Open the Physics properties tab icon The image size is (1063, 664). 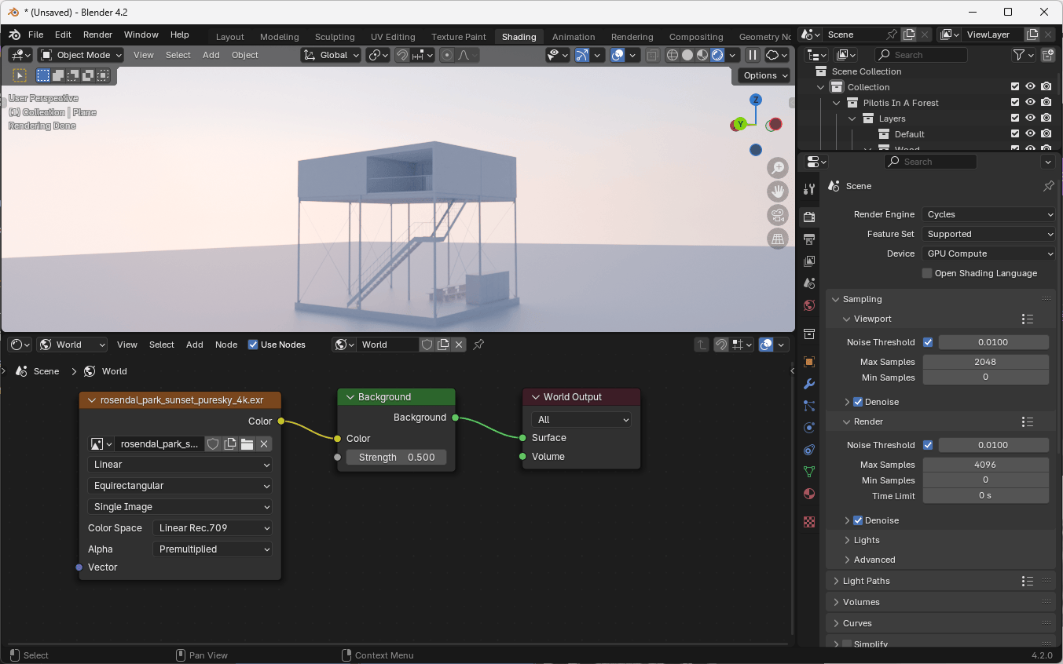coord(809,428)
